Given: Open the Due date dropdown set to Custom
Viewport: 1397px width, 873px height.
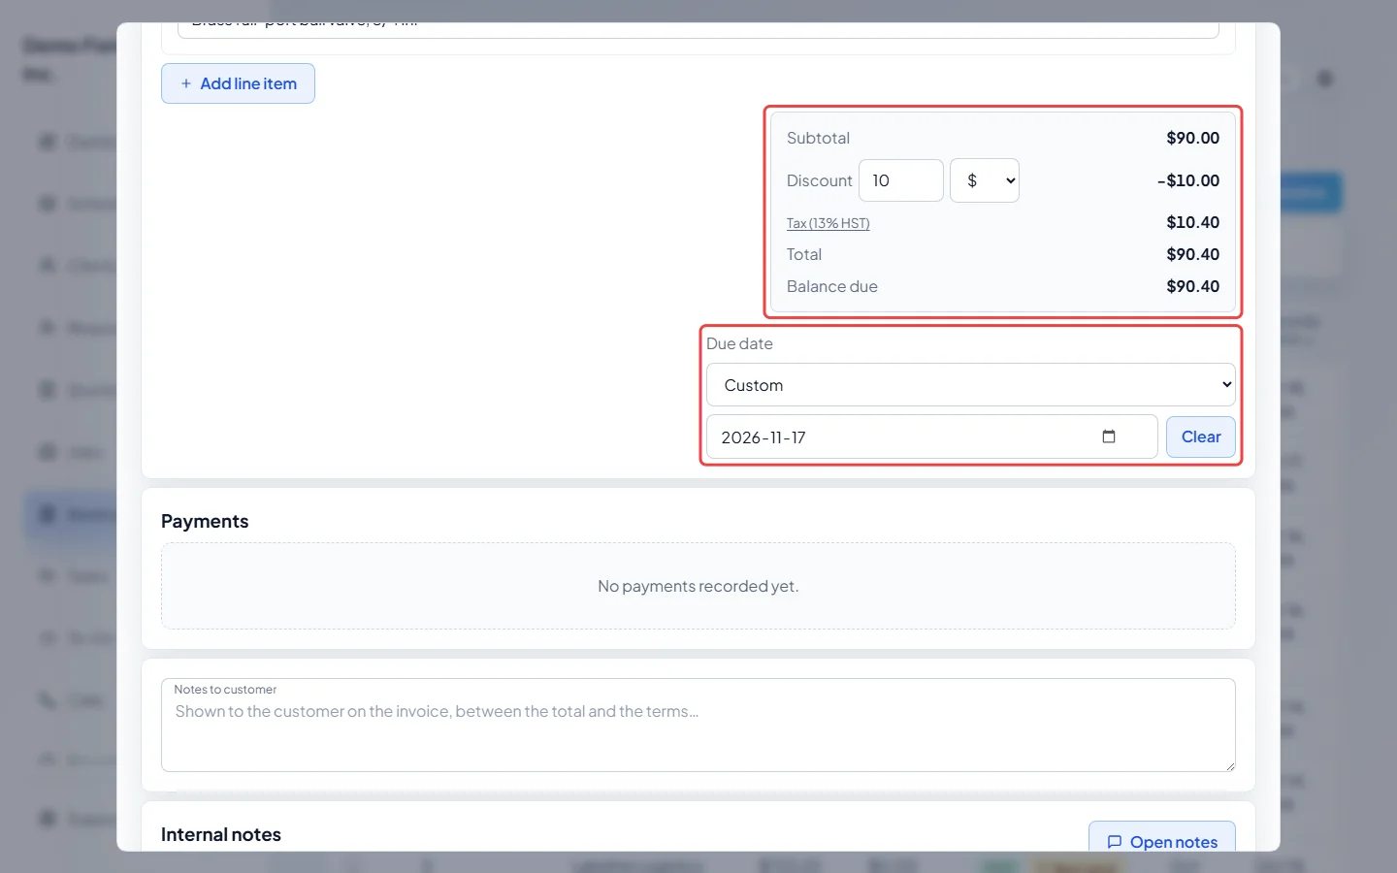Looking at the screenshot, I should 971,385.
